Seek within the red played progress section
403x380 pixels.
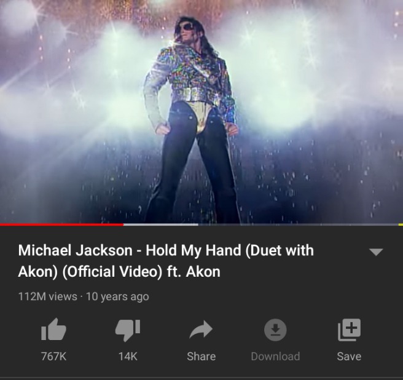click(x=61, y=224)
